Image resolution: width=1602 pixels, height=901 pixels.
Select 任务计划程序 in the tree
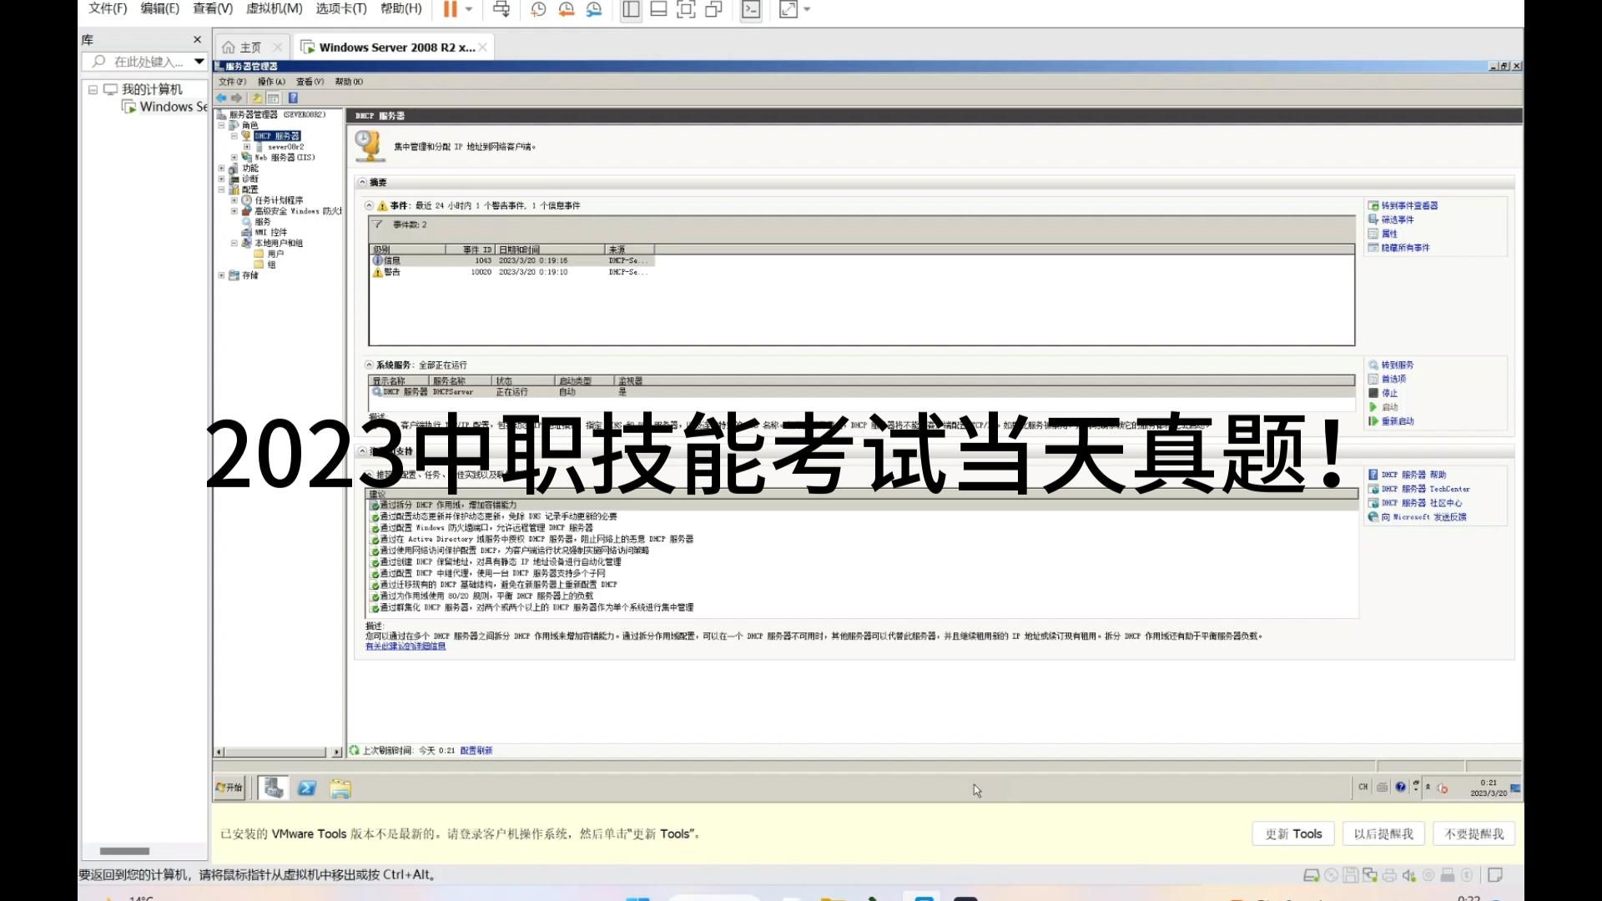279,200
